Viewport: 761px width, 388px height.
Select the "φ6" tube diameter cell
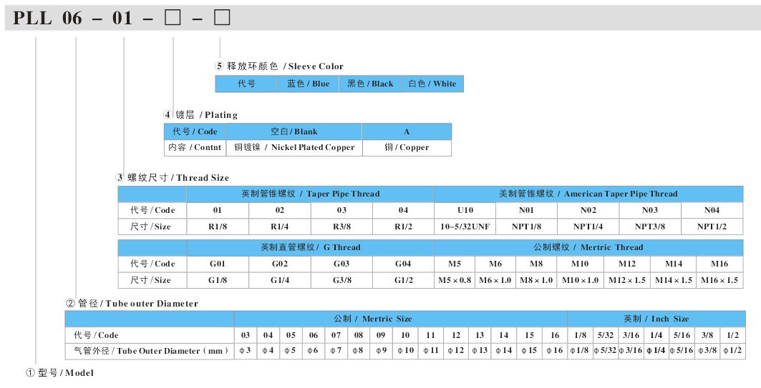(x=314, y=351)
